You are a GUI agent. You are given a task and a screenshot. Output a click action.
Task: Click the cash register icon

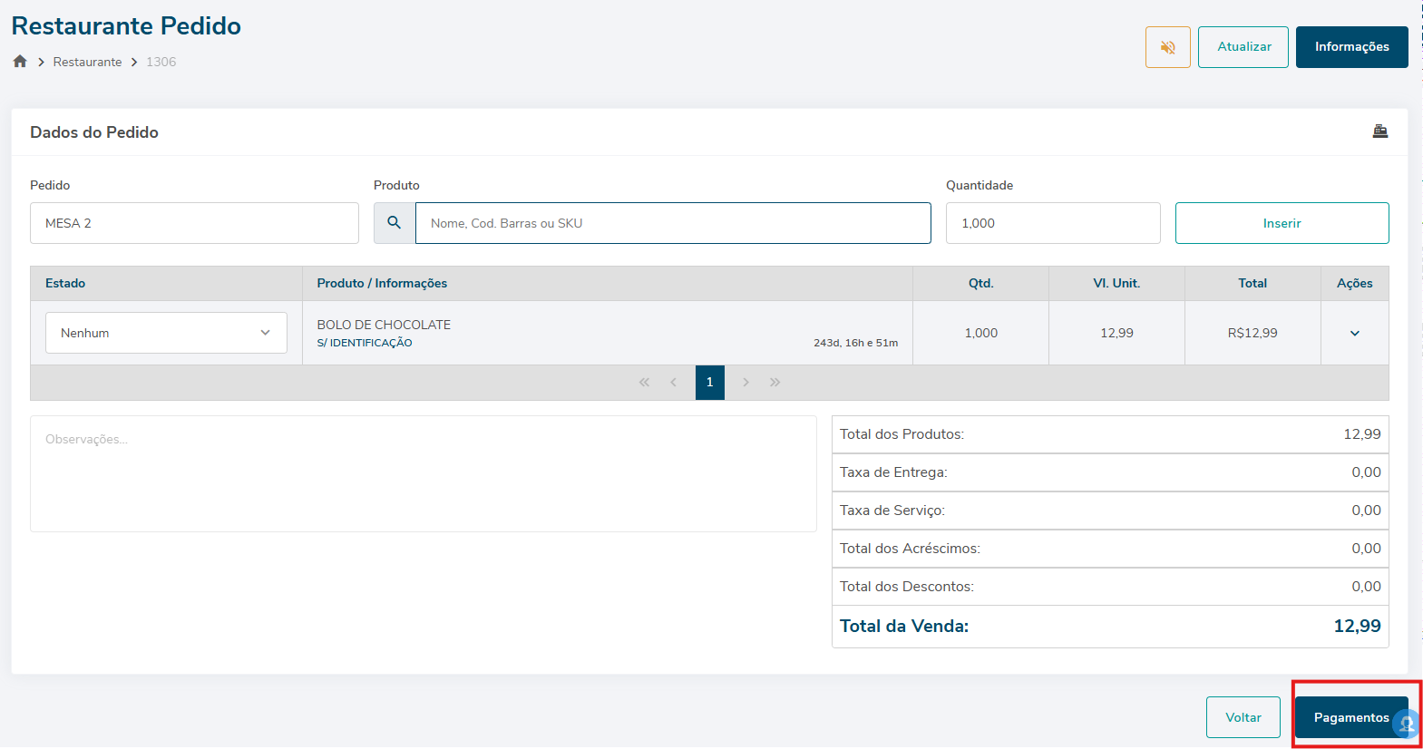coord(1379,131)
